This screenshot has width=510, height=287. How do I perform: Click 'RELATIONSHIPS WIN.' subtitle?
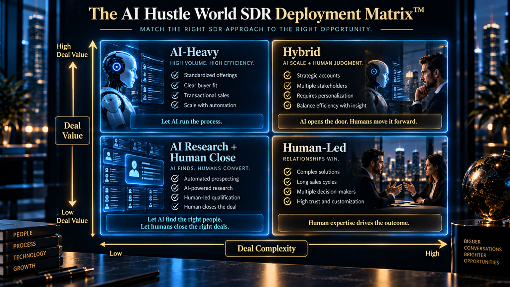[311, 159]
